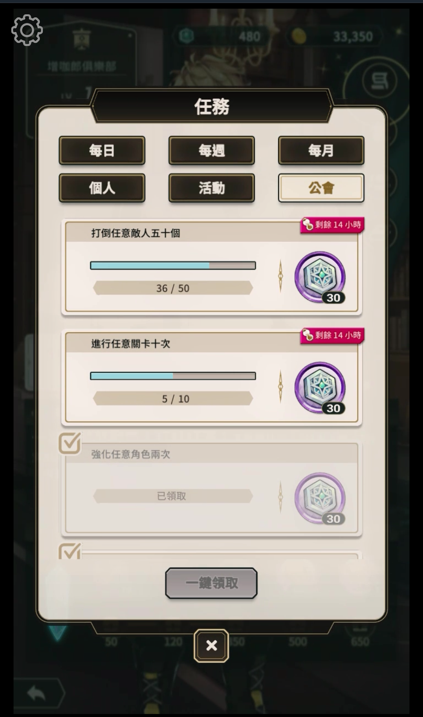The width and height of the screenshot is (423, 717).
Task: Tap the reward badge for 進行任意關卡十次
Action: point(320,388)
